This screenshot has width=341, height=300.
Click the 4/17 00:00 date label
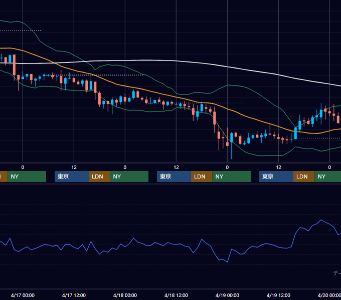pyautogui.click(x=23, y=295)
